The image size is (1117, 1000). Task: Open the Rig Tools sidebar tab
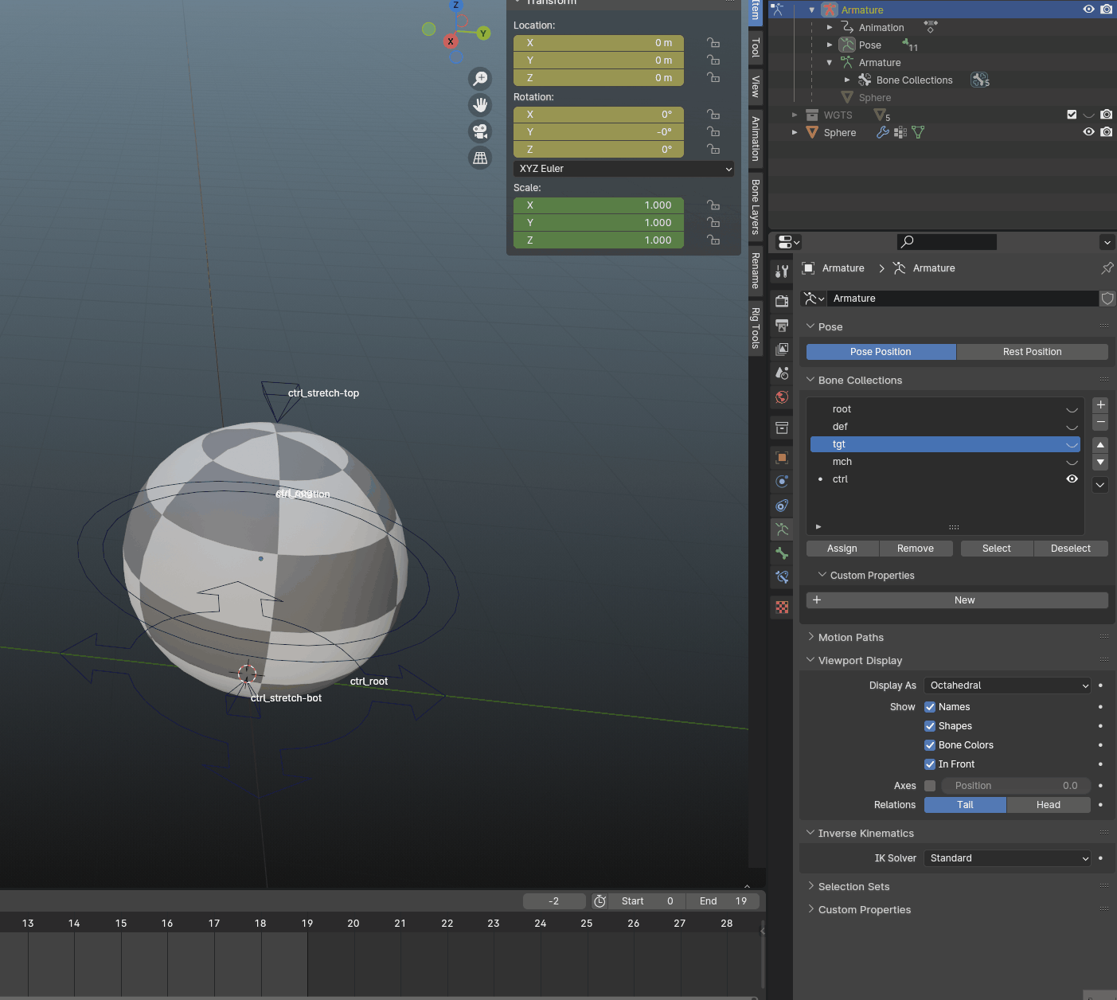point(756,327)
